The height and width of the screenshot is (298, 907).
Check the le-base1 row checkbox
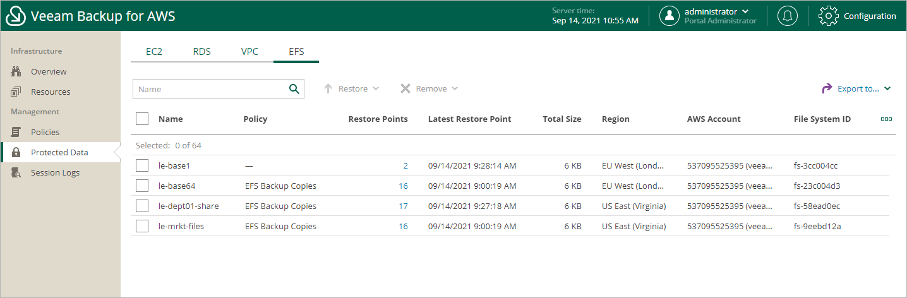point(142,165)
